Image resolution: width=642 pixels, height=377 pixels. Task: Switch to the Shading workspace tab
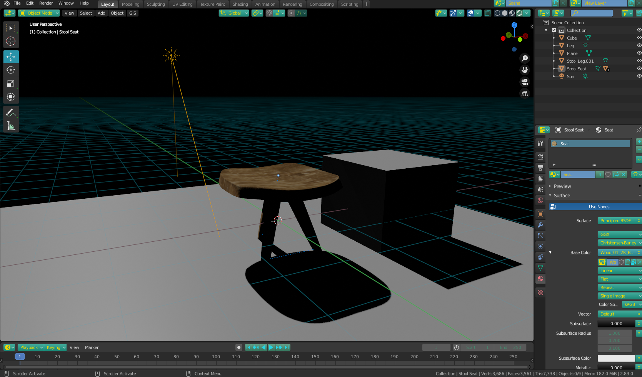tap(240, 4)
